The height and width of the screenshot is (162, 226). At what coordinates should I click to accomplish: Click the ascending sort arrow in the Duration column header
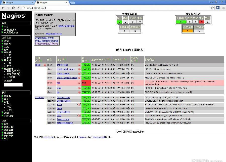(x=124, y=60)
